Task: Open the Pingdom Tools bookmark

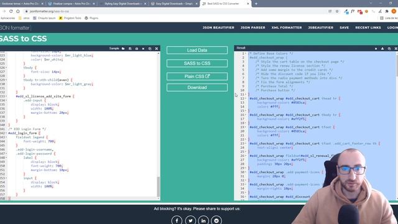Action: coord(70,18)
